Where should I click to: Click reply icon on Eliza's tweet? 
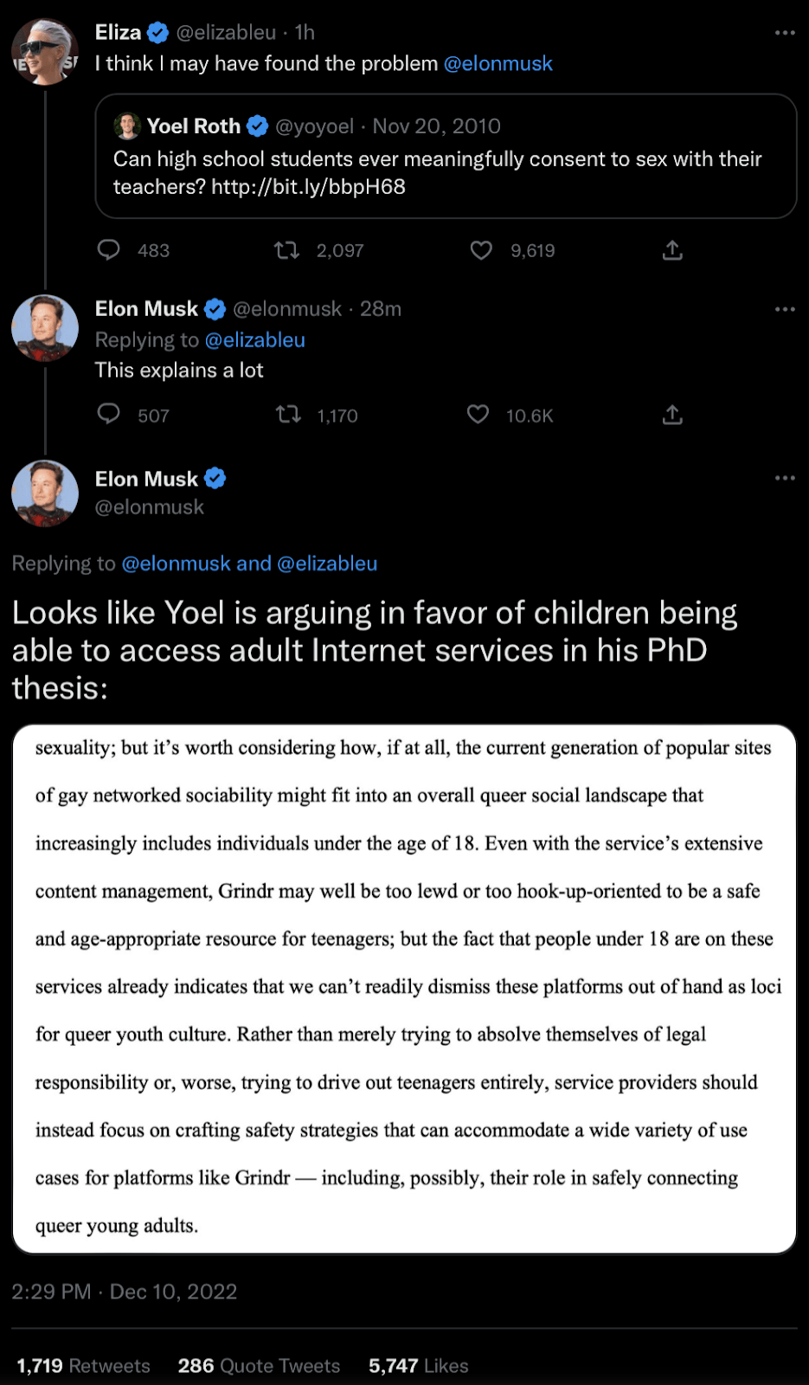[x=108, y=250]
